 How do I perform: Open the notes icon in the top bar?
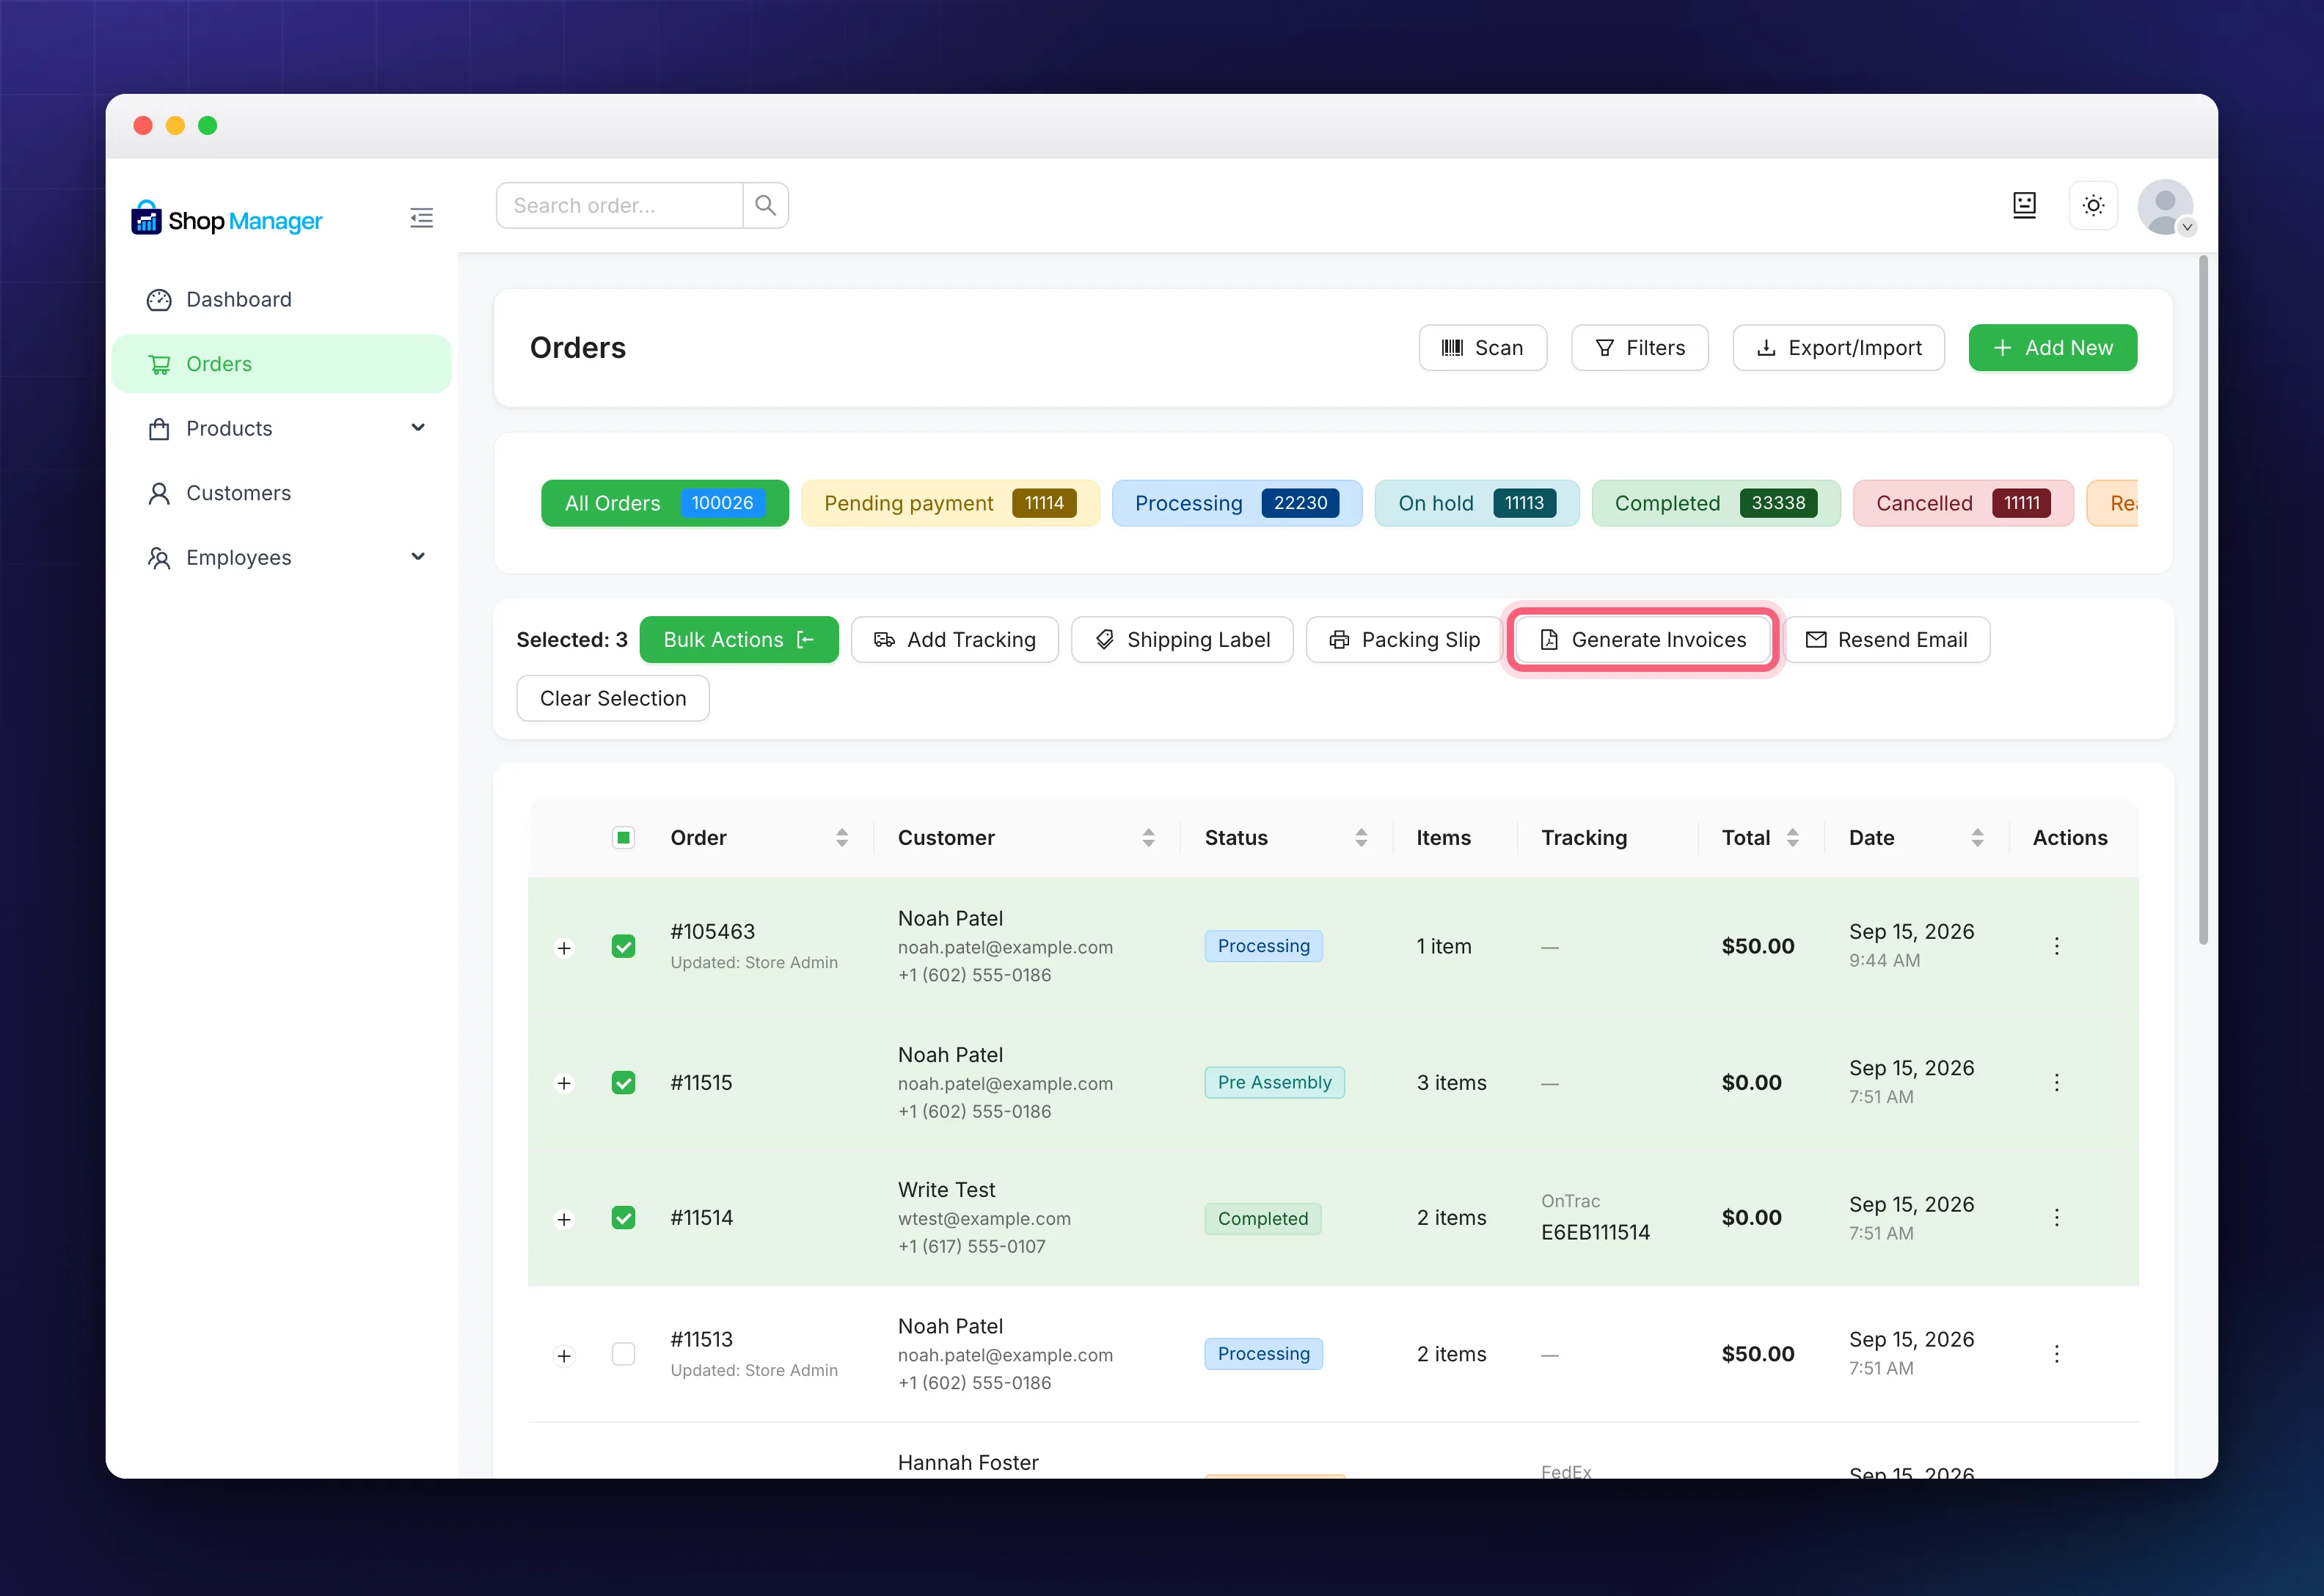[2024, 205]
